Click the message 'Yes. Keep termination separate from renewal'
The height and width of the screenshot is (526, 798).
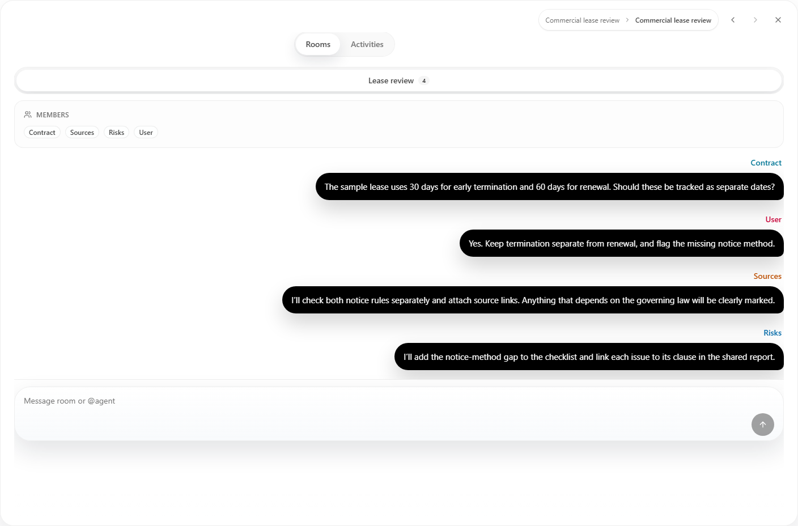(x=622, y=243)
